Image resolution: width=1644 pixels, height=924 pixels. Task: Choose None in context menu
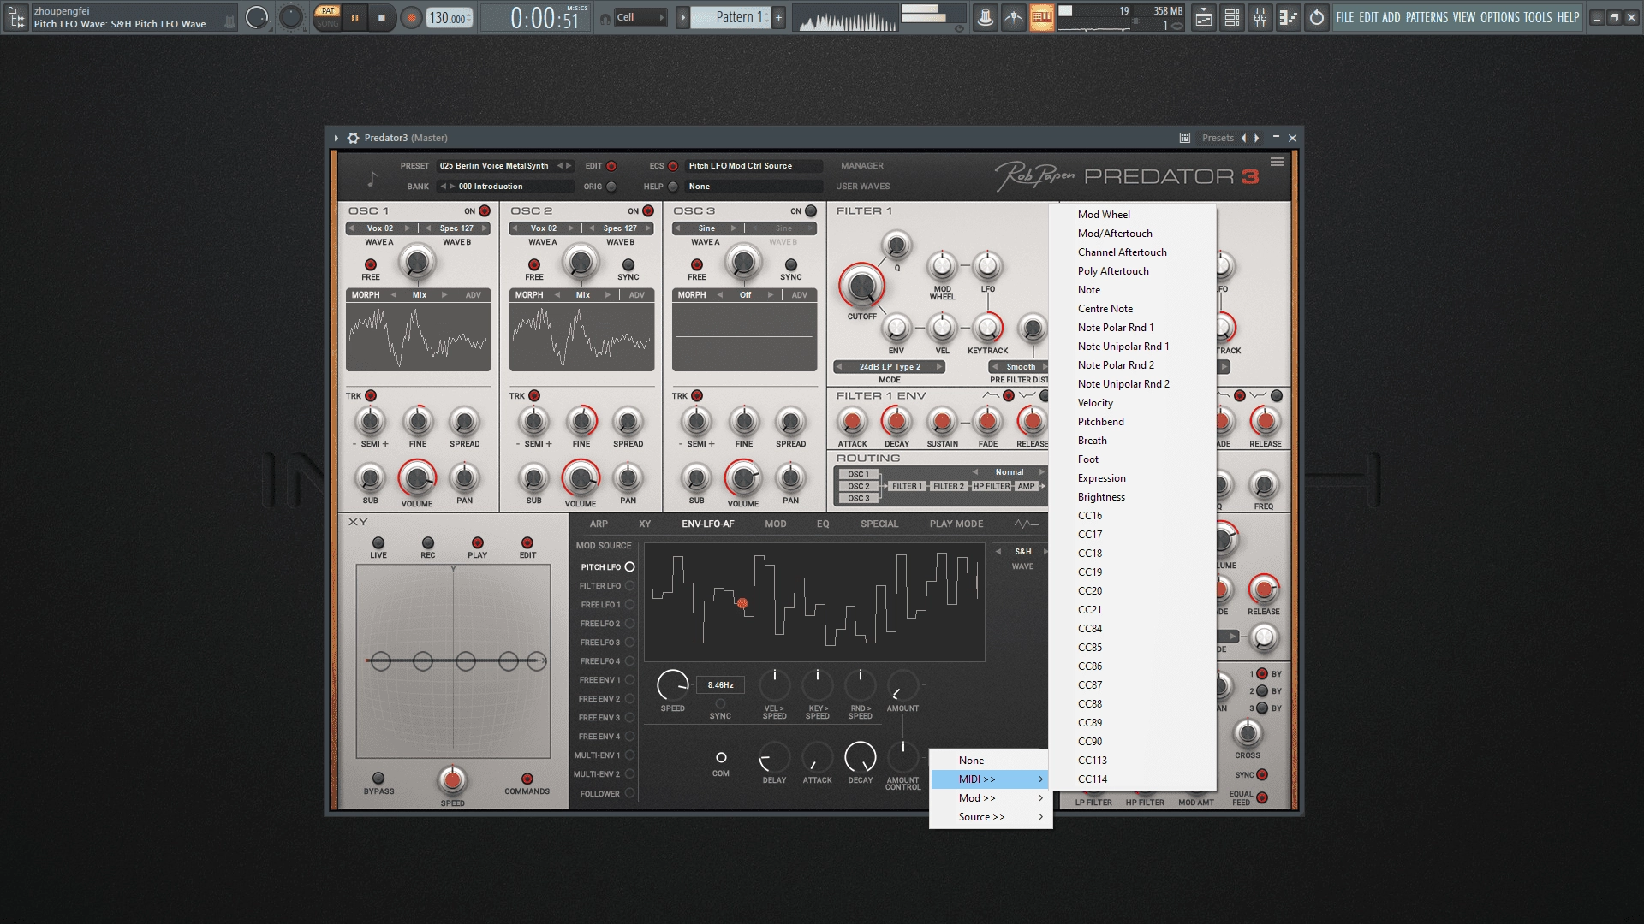pyautogui.click(x=991, y=761)
